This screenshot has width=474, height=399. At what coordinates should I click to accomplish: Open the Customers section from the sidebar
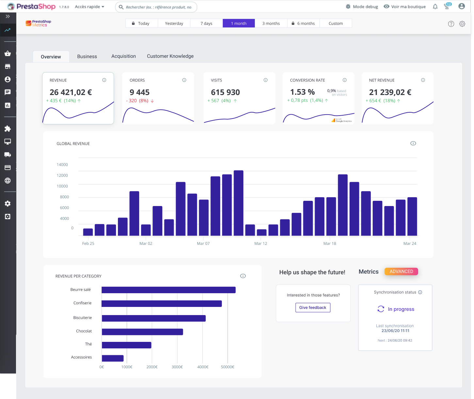tap(8, 79)
